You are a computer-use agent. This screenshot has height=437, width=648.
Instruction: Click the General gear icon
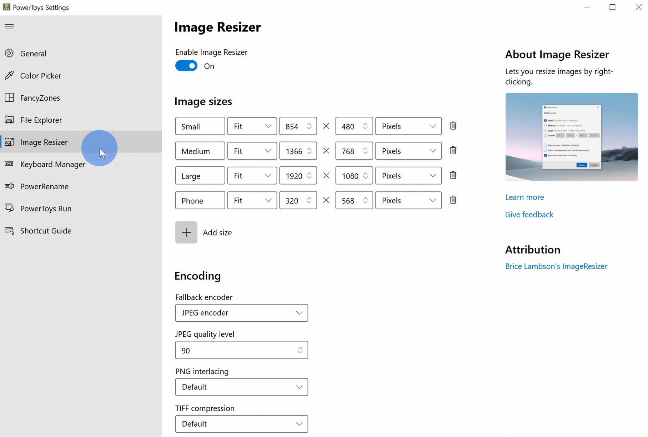pos(9,53)
